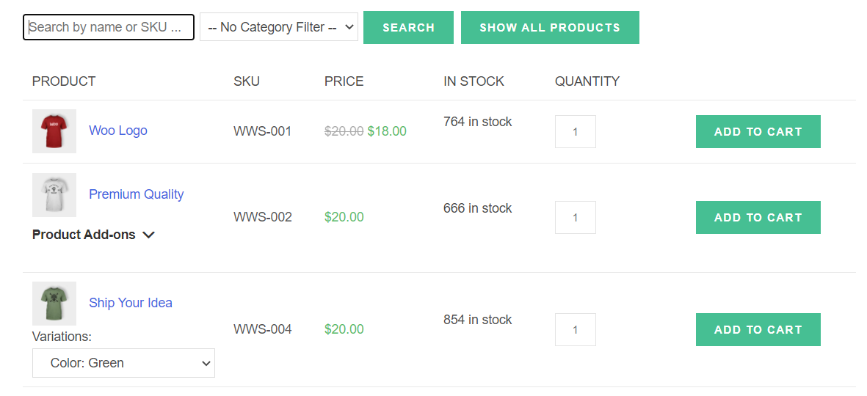Open the Ship Your Idea product link
Viewport: 867px width, 396px height.
tap(131, 303)
